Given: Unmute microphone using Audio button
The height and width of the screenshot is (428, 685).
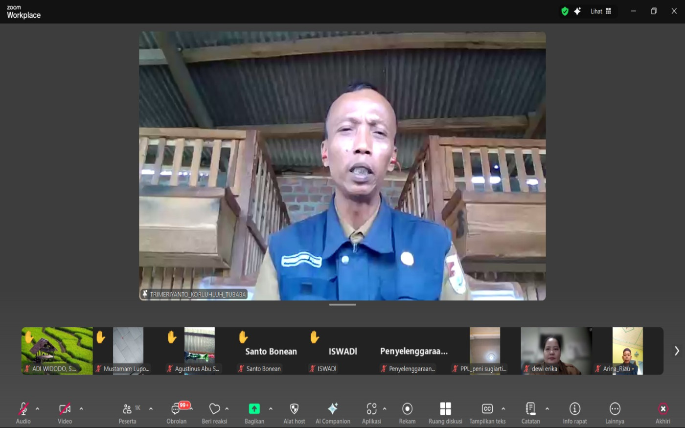Looking at the screenshot, I should tap(23, 412).
